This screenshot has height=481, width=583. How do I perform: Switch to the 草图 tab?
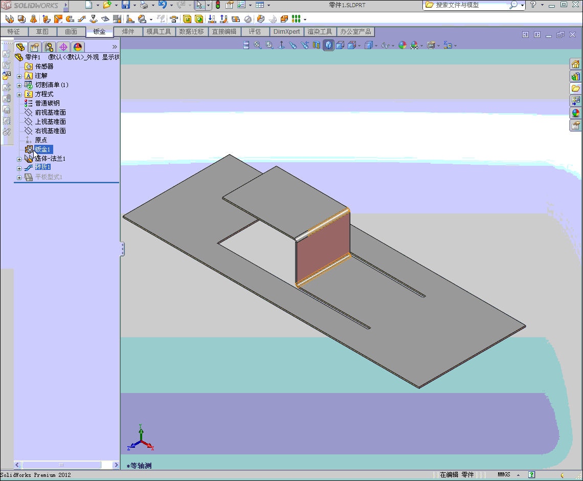pyautogui.click(x=42, y=32)
